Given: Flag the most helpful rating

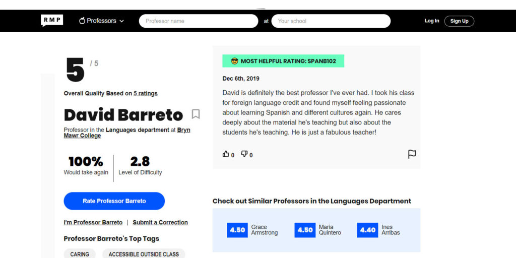Looking at the screenshot, I should click(x=412, y=154).
